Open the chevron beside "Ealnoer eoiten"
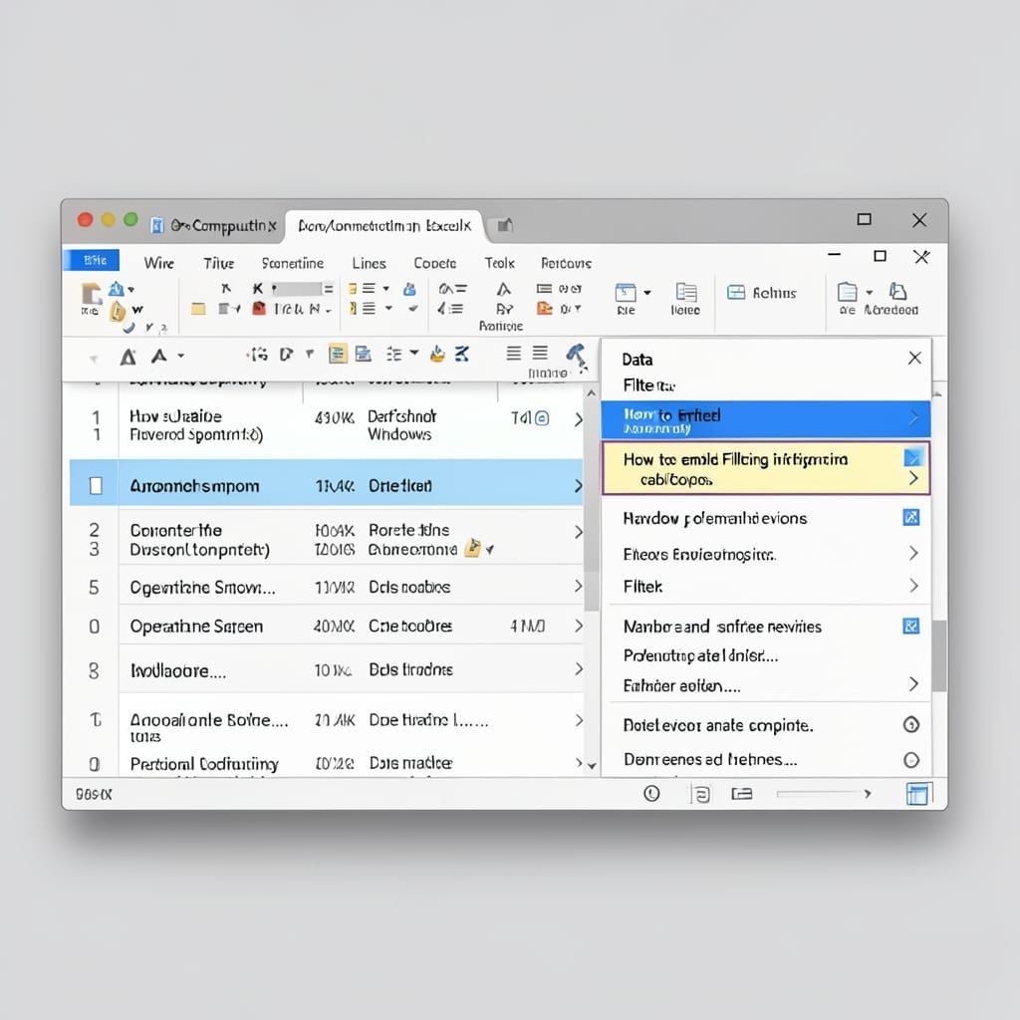This screenshot has width=1020, height=1020. (913, 683)
